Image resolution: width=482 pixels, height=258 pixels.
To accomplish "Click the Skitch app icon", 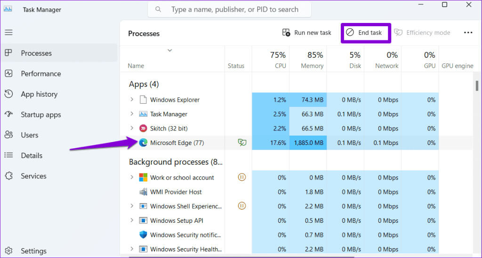I will pos(143,129).
